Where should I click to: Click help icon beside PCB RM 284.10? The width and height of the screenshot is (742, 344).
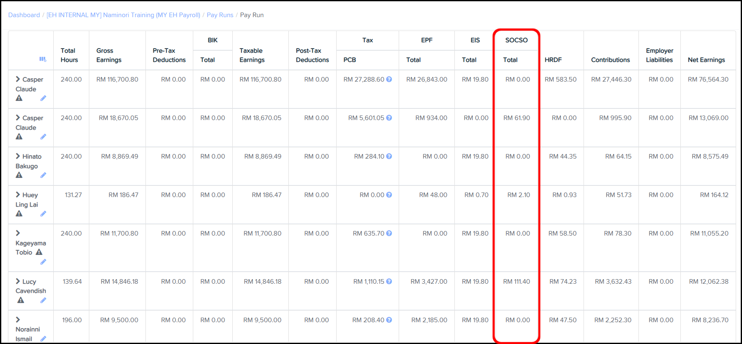tap(389, 157)
